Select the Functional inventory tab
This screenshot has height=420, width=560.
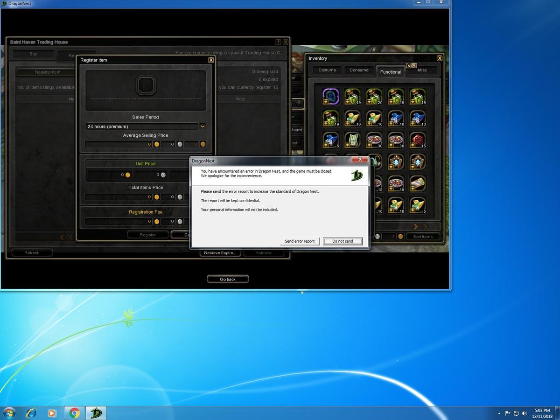point(391,71)
